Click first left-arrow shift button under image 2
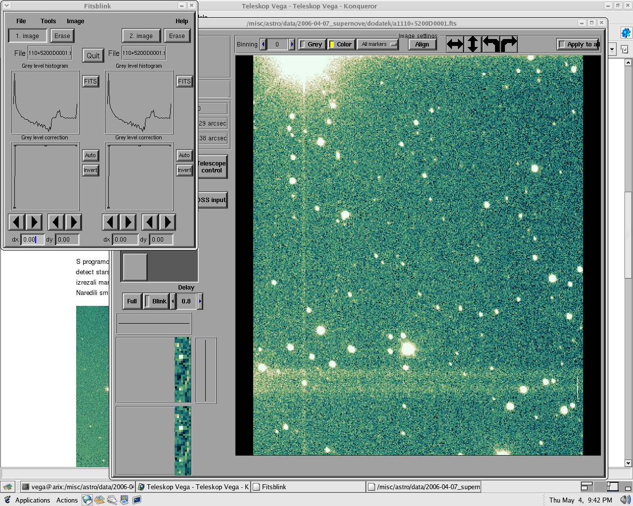The width and height of the screenshot is (633, 506). pos(110,222)
